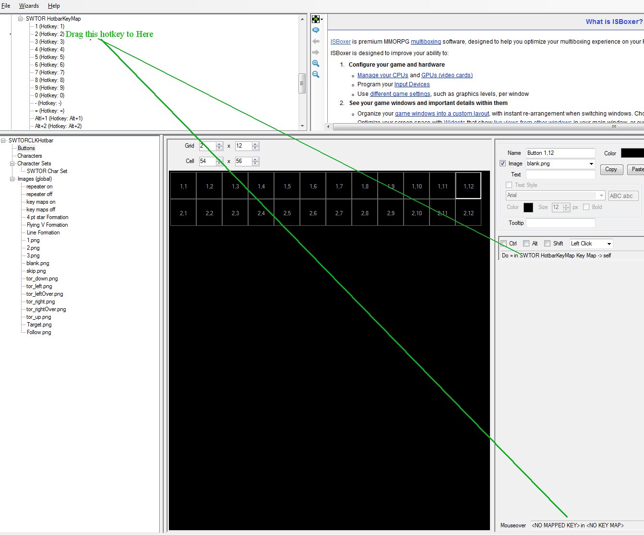This screenshot has height=535, width=644.
Task: Open the ISBoxer link in help pane
Action: [x=341, y=42]
